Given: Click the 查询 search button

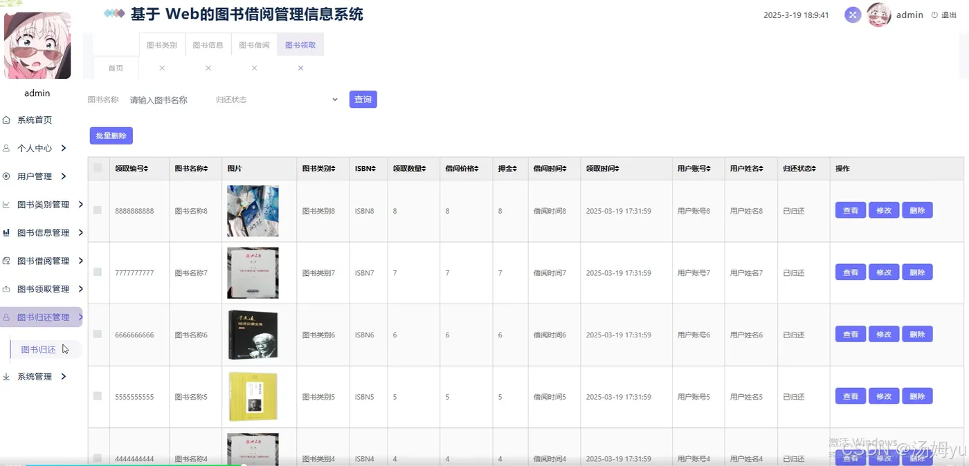Looking at the screenshot, I should click(x=363, y=100).
